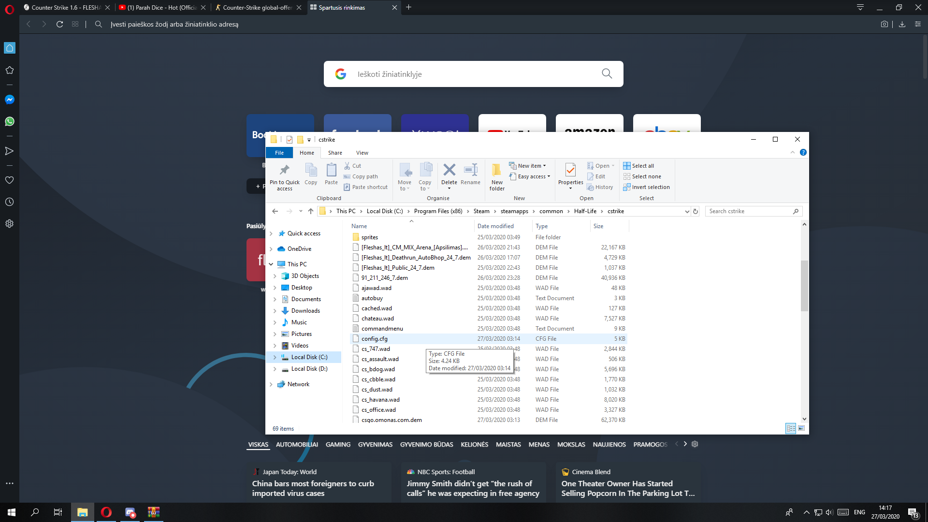
Task: Open the File ribbon tab
Action: (x=279, y=153)
